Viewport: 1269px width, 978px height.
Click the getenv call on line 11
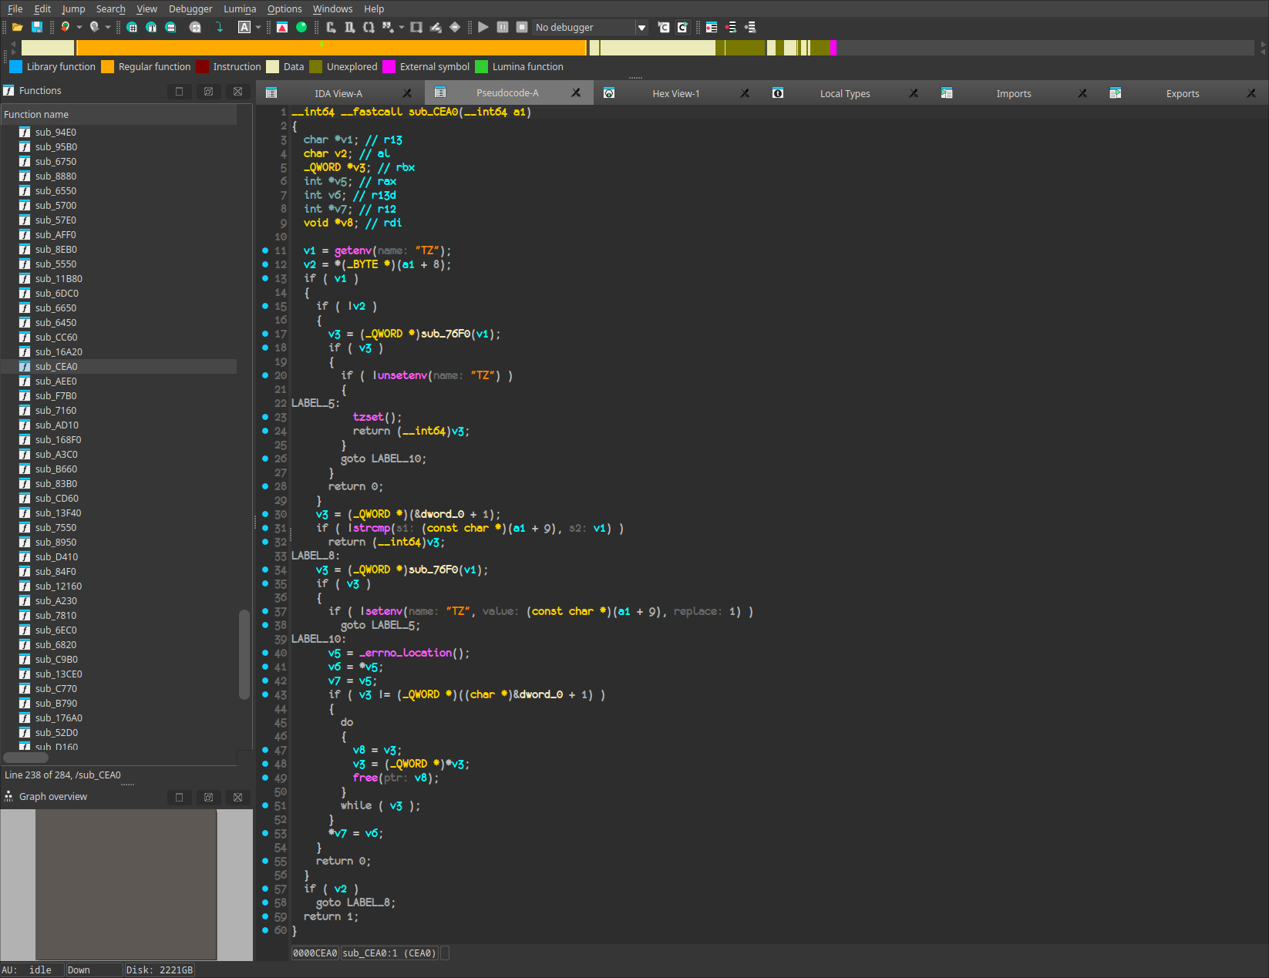(352, 250)
